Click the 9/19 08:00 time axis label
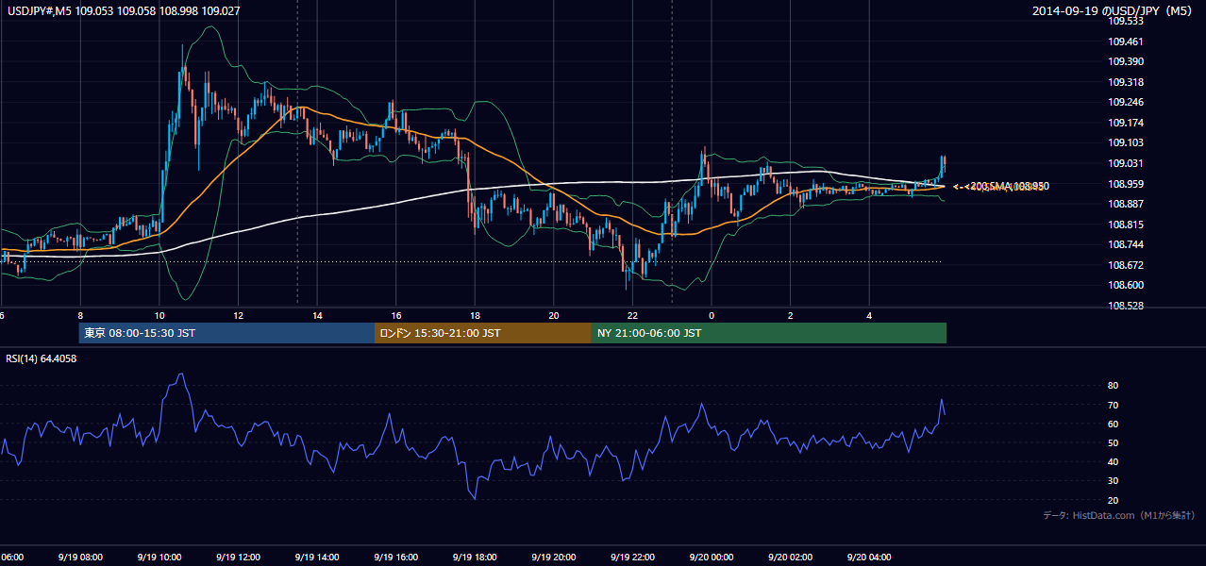Viewport: 1206px width, 566px height. [x=80, y=558]
